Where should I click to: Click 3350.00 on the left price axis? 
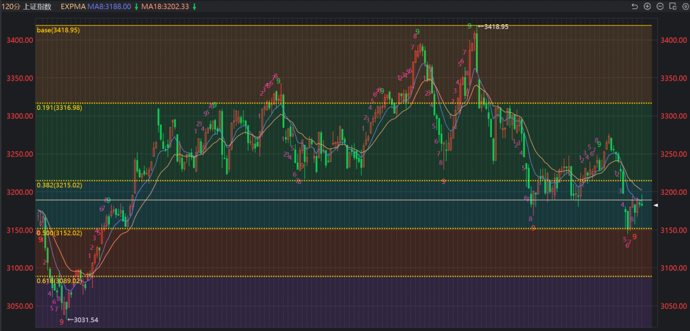pos(19,78)
